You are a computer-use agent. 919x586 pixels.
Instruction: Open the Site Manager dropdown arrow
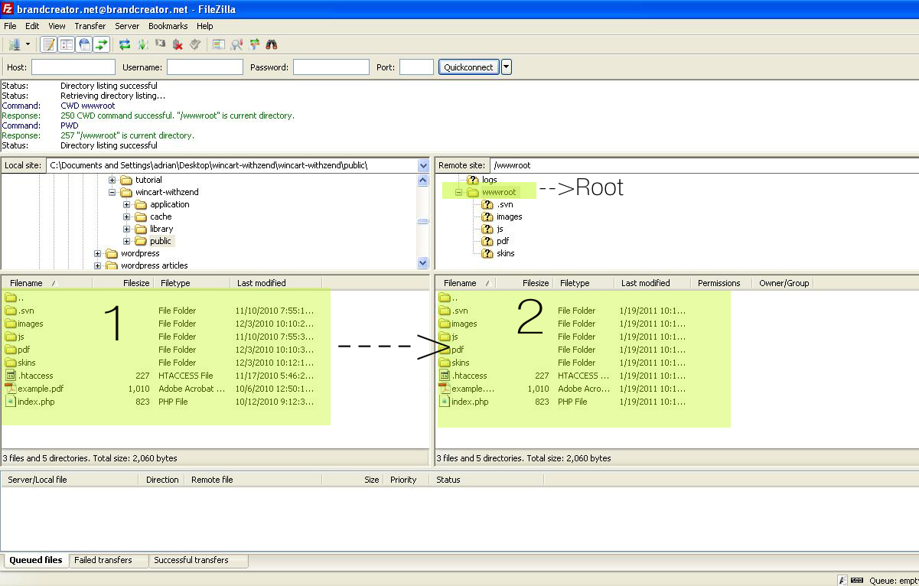(x=28, y=44)
